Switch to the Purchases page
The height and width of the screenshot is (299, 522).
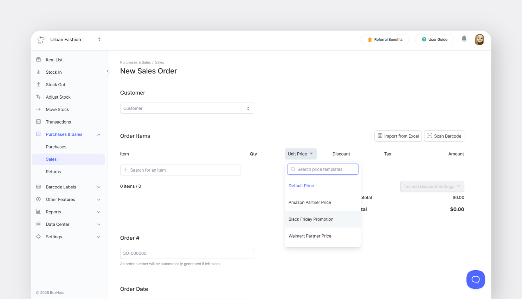[x=56, y=147]
